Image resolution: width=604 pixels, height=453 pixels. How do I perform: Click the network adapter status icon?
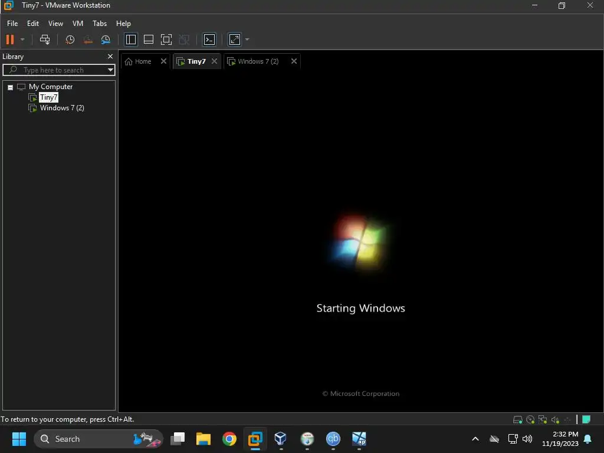pos(543,419)
